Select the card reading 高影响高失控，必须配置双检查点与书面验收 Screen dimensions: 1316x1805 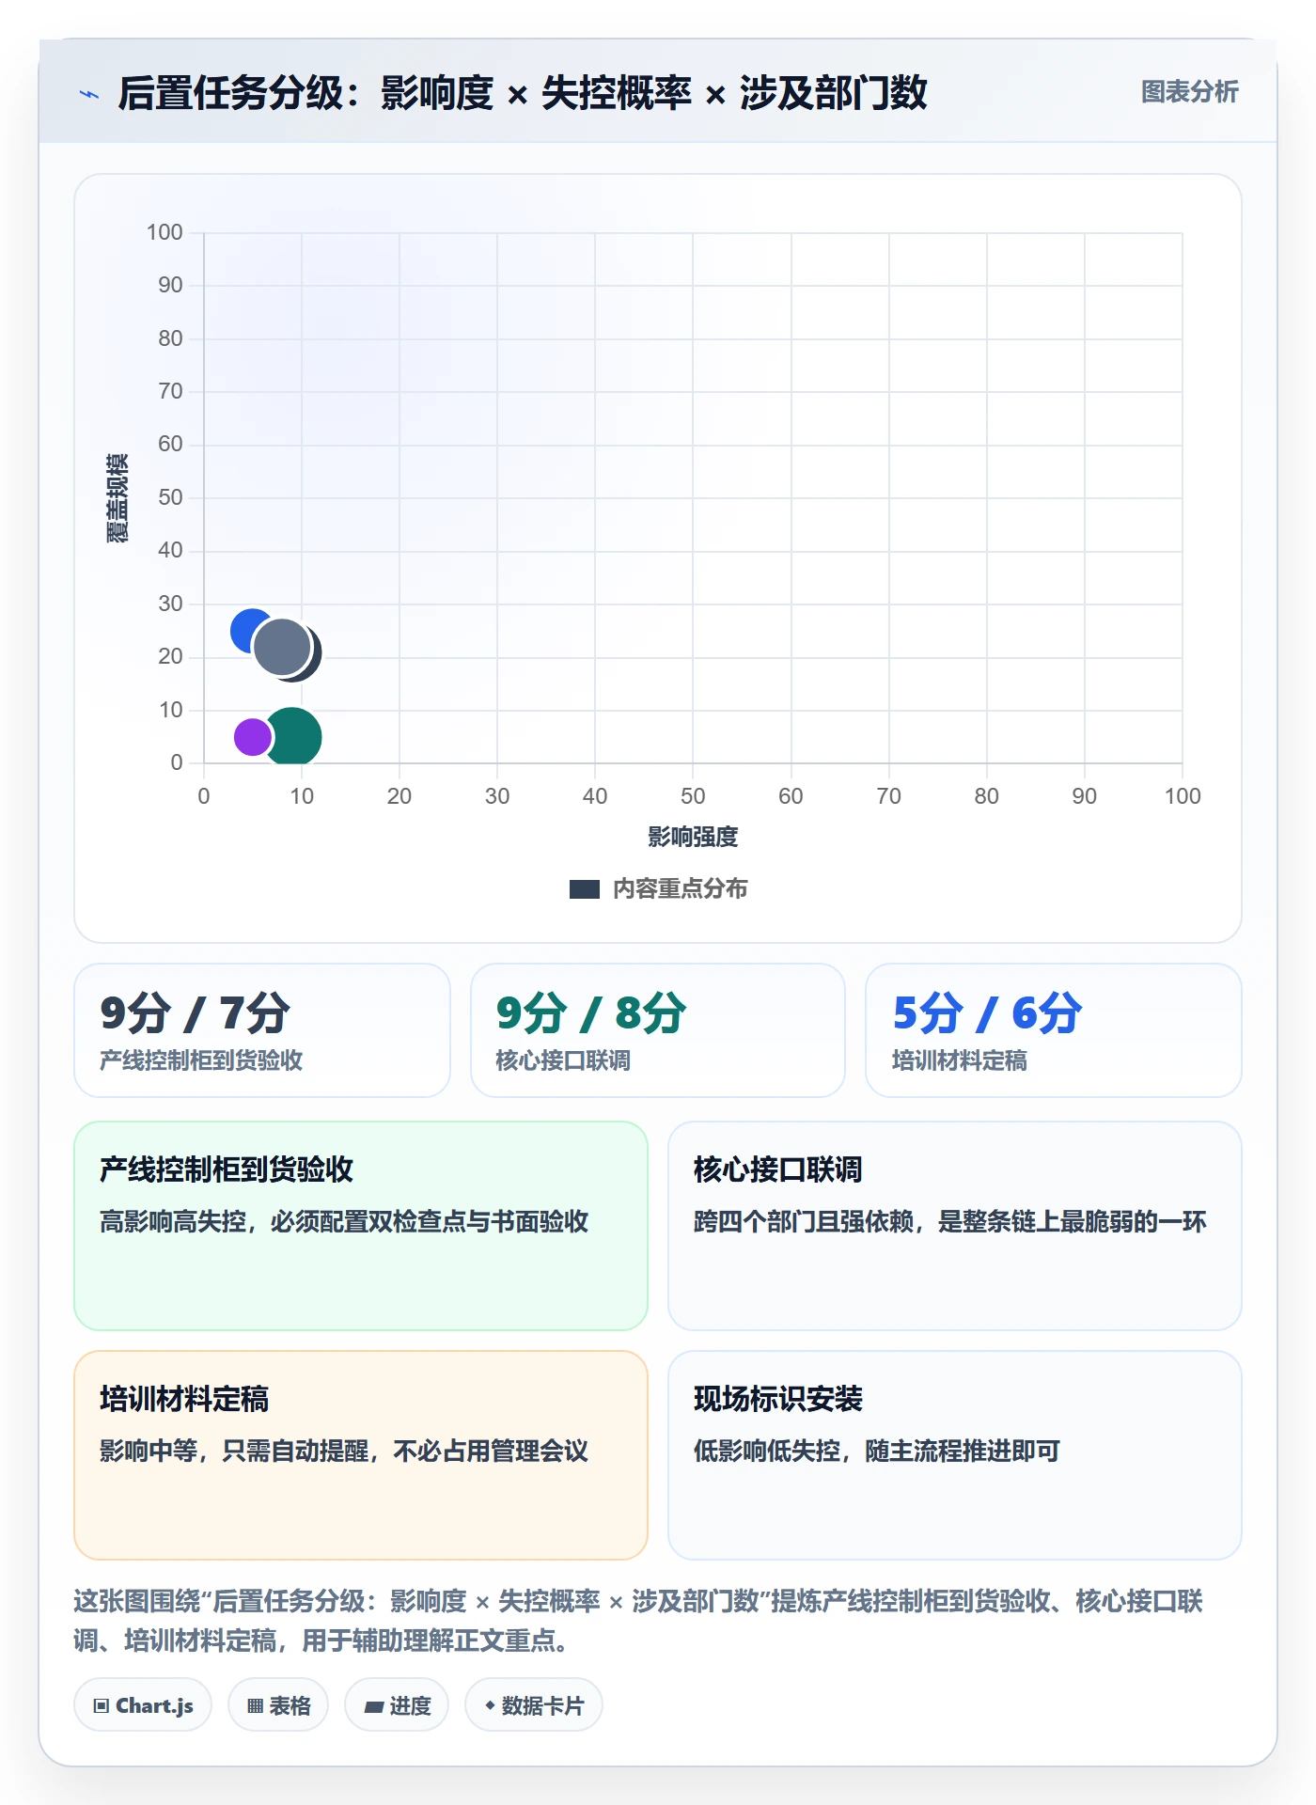click(x=361, y=1226)
